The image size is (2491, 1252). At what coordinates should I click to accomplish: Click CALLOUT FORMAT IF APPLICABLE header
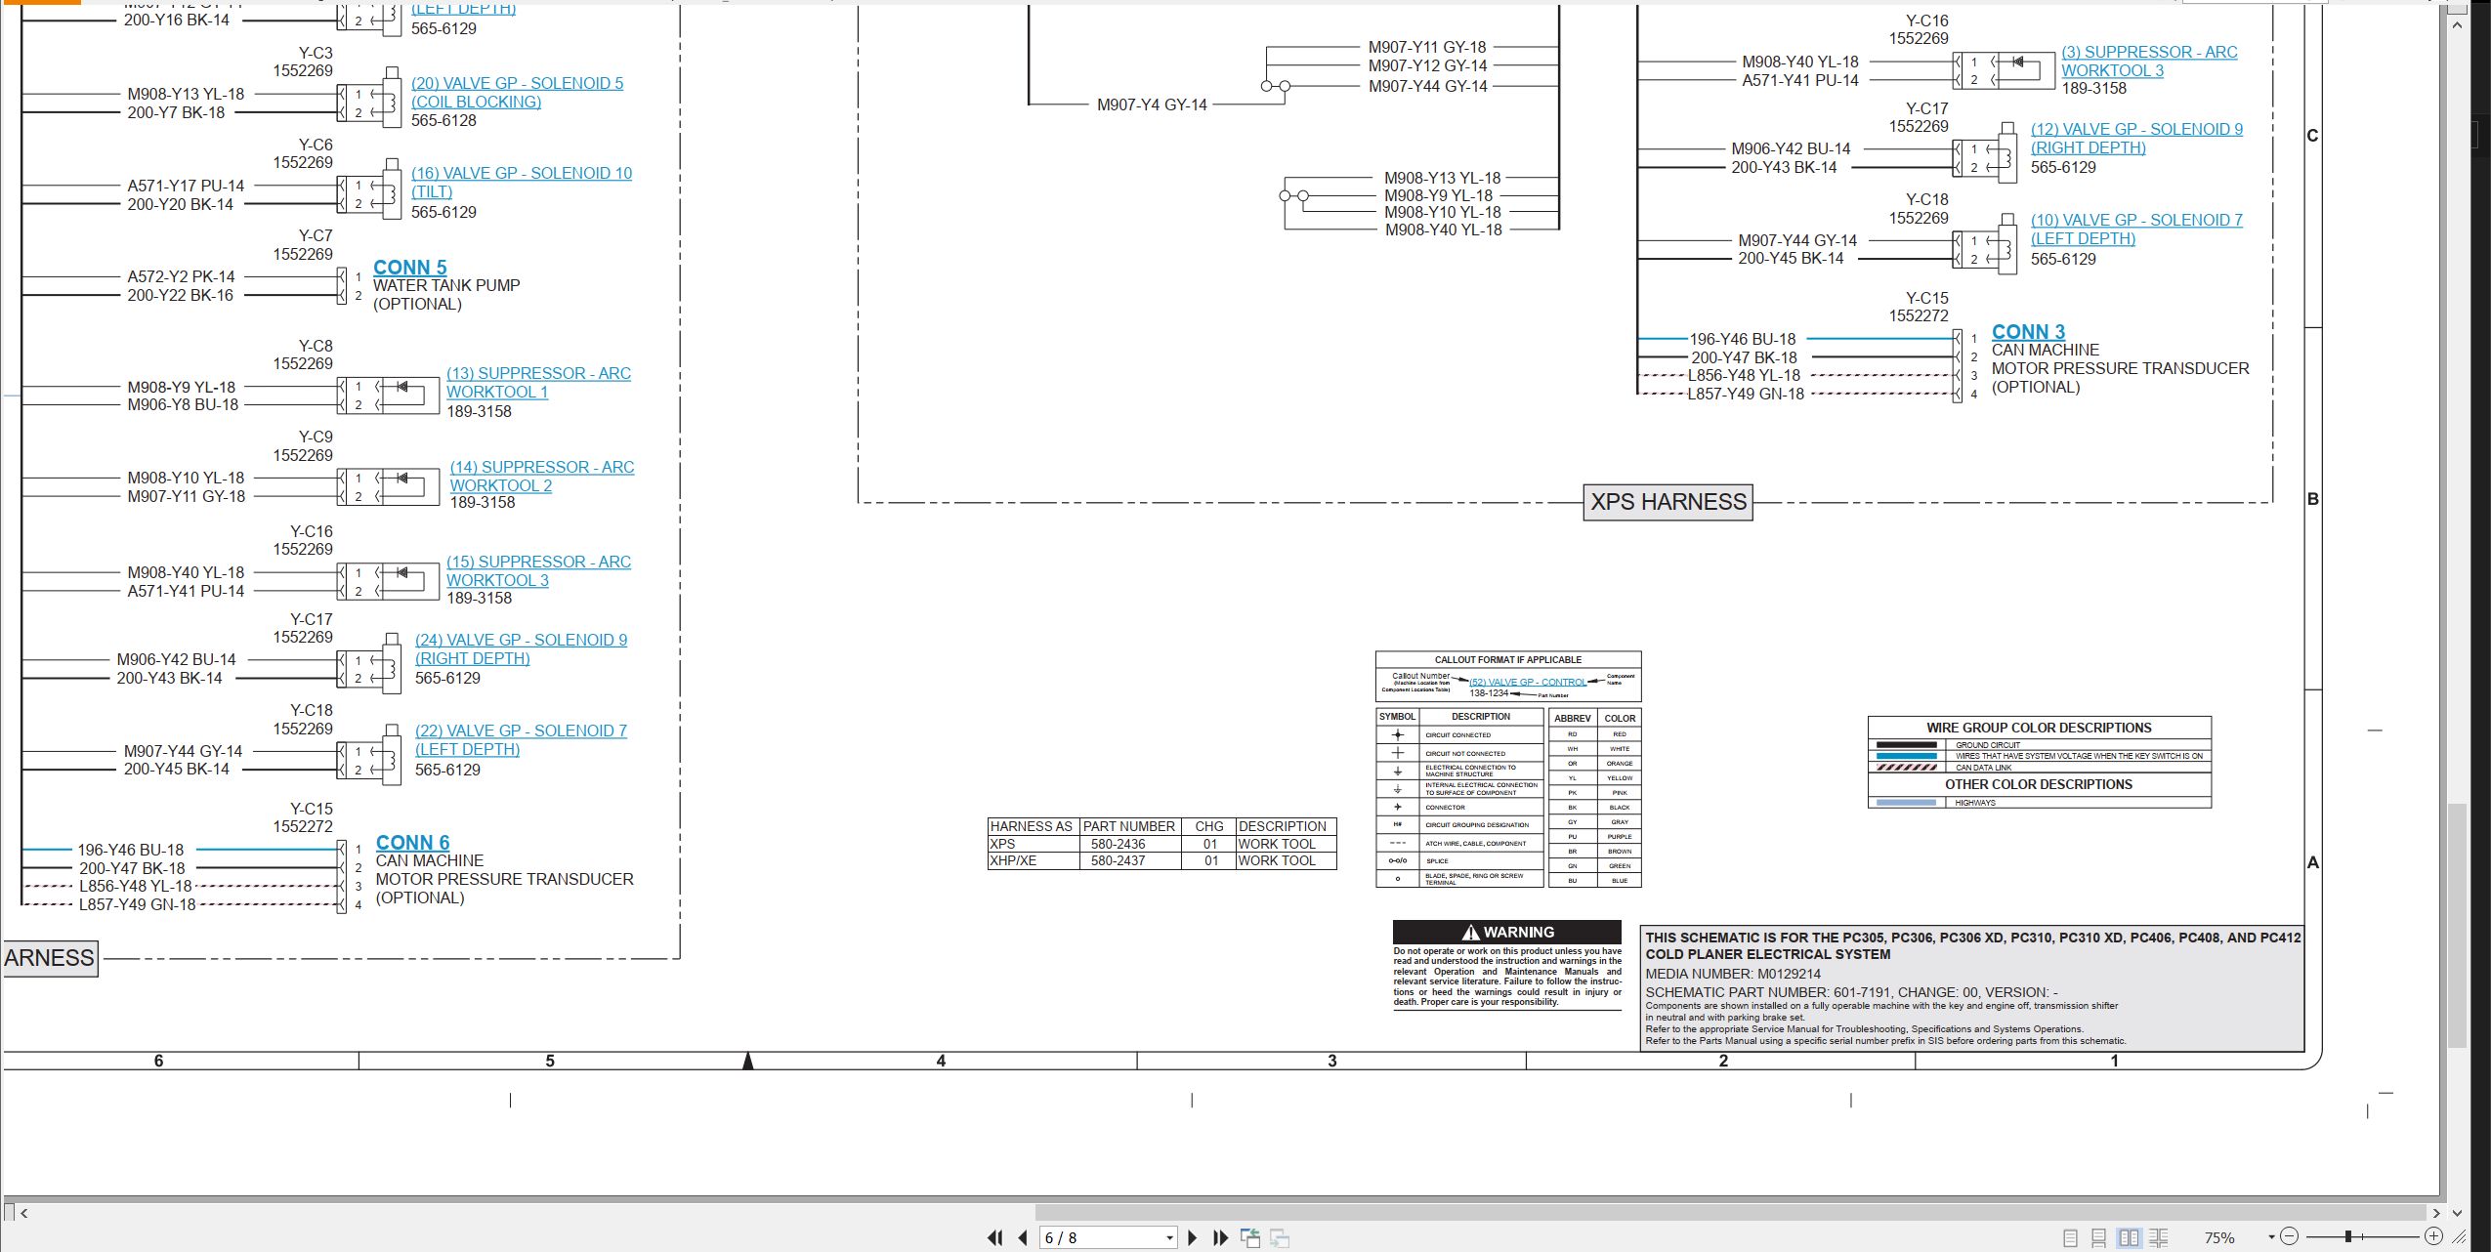[x=1507, y=660]
